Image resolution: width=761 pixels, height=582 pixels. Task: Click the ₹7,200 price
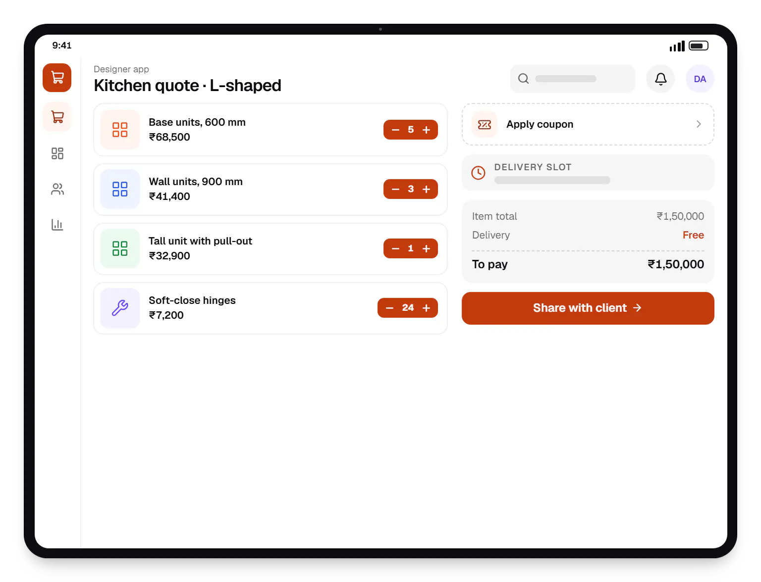(166, 315)
